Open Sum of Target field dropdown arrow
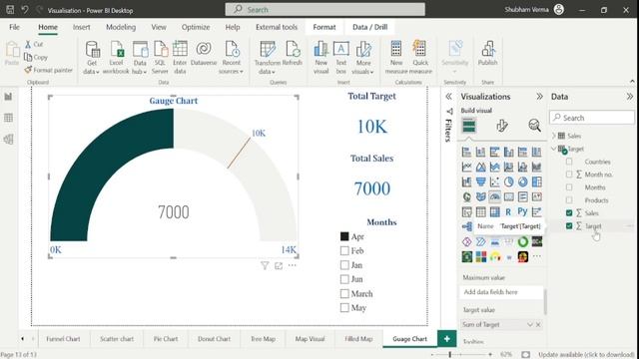The width and height of the screenshot is (639, 359). 530,324
